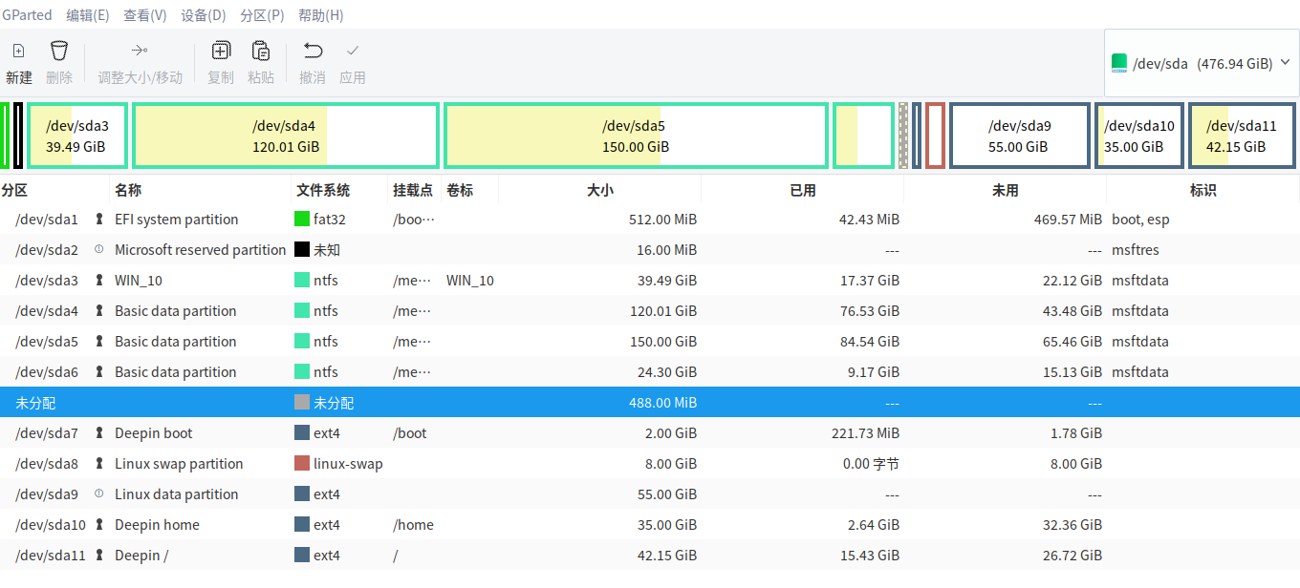1300x588 pixels.
Task: Click the info icon beside /dev/sda9
Action: (x=99, y=493)
